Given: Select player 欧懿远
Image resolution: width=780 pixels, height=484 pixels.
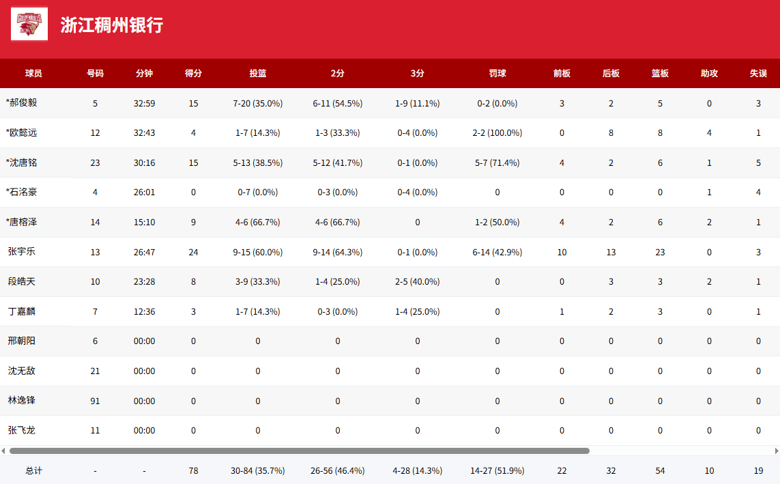Looking at the screenshot, I should coord(22,132).
